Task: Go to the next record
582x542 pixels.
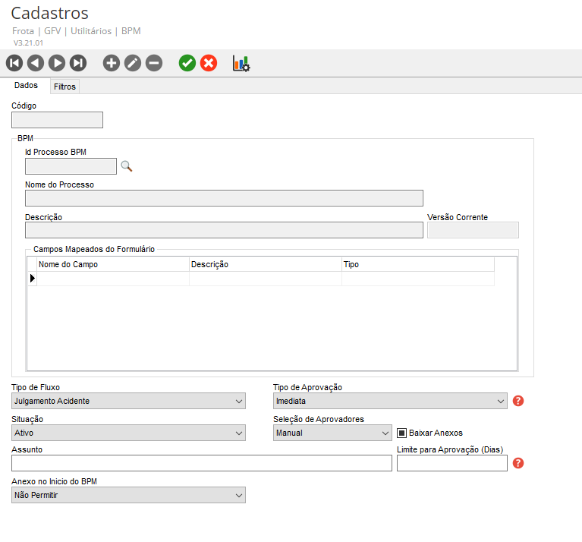Action: [x=57, y=64]
